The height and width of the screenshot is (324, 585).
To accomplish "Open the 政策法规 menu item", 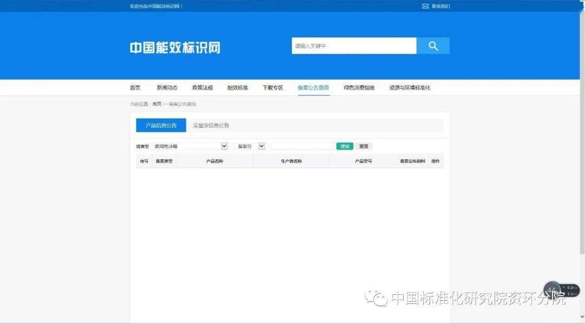I will [202, 88].
